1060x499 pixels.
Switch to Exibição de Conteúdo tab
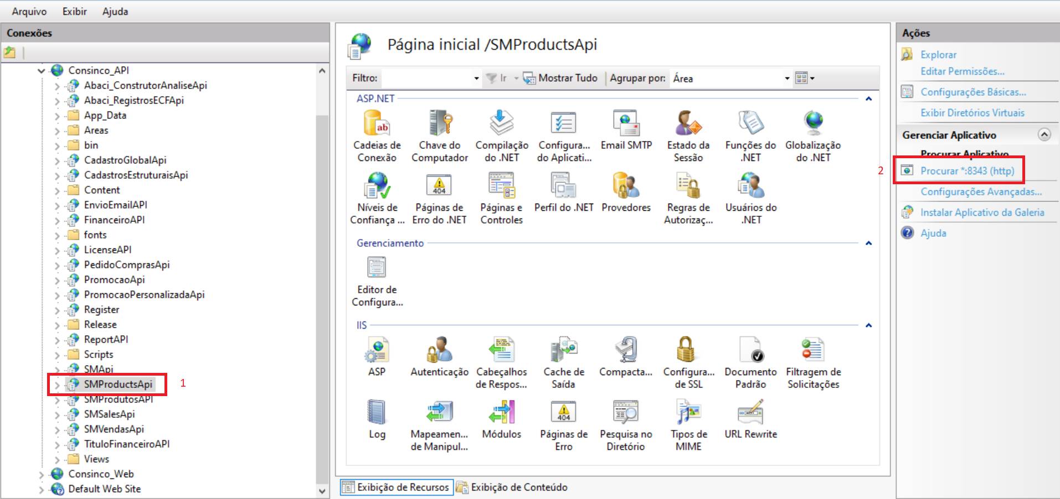(x=512, y=487)
